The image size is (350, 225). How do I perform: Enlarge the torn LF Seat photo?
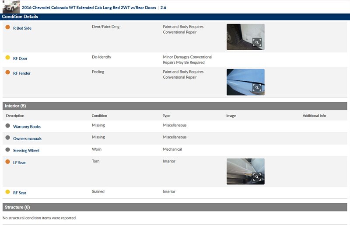[x=245, y=171]
